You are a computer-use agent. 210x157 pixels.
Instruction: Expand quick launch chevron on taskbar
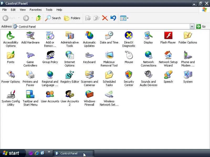point(49,152)
